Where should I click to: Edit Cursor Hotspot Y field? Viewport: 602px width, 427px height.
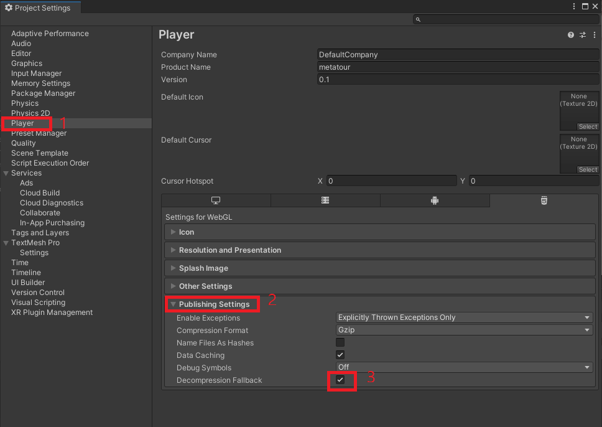pyautogui.click(x=534, y=181)
